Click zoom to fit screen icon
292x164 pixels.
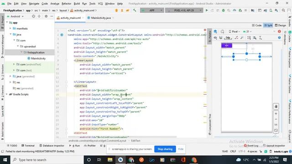(x=276, y=130)
